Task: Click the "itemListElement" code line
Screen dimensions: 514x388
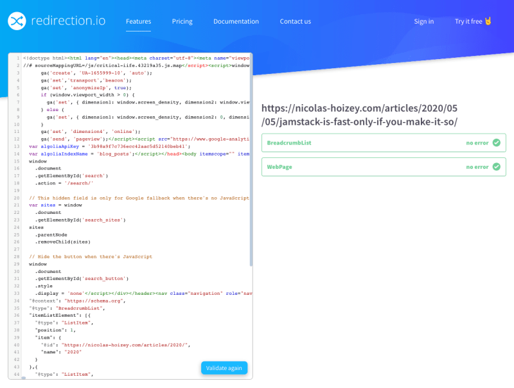Action: pyautogui.click(x=60, y=315)
